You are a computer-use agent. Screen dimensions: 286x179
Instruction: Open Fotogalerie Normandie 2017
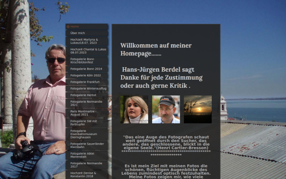coord(87,165)
